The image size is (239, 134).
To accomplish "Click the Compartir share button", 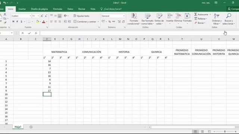I will click(233, 9).
